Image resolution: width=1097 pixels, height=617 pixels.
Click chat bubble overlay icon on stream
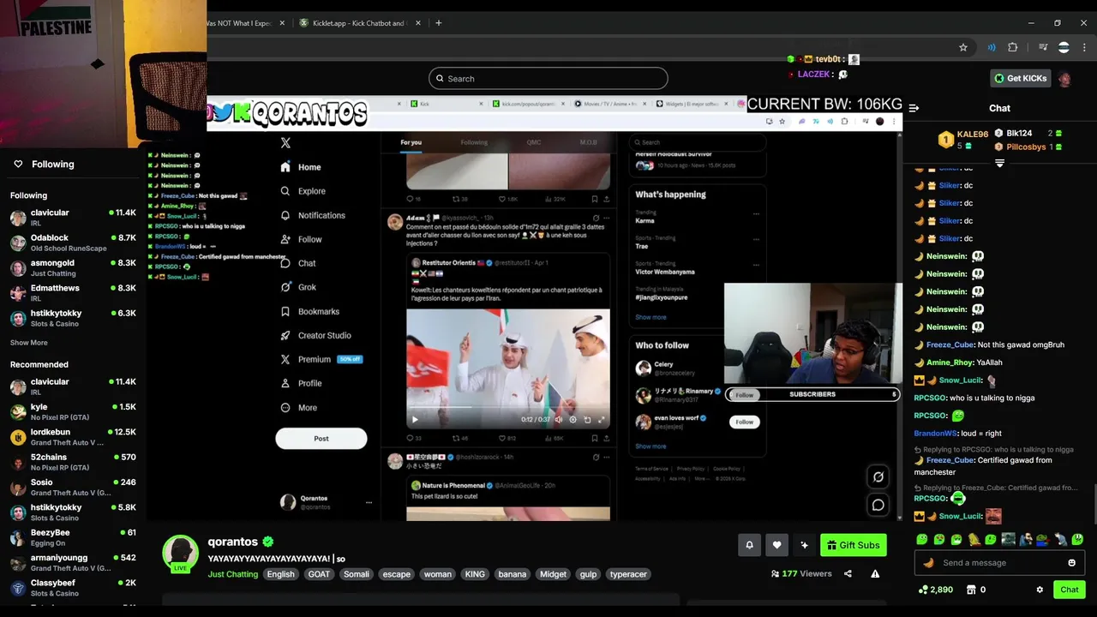click(x=878, y=505)
